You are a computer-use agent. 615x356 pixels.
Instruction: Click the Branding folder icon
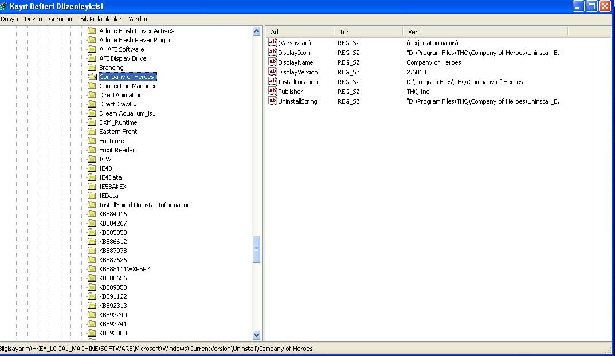point(92,68)
